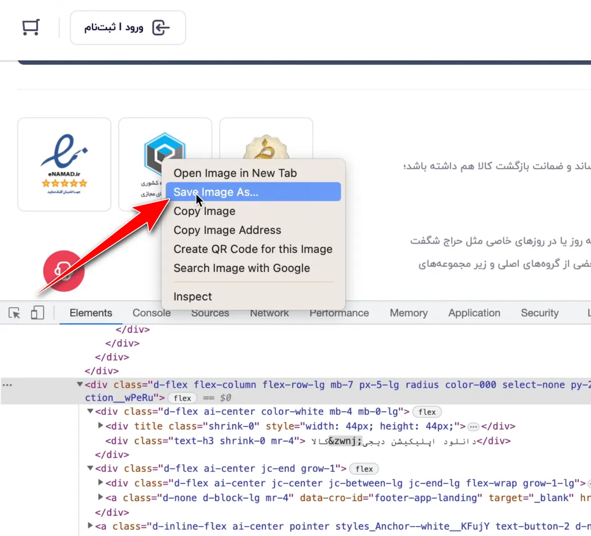Click the red headset support button
Image resolution: width=591 pixels, height=536 pixels.
coord(64,271)
